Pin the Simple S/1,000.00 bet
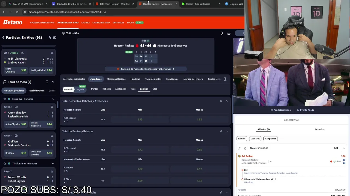350x196 pixels. tap(239, 148)
